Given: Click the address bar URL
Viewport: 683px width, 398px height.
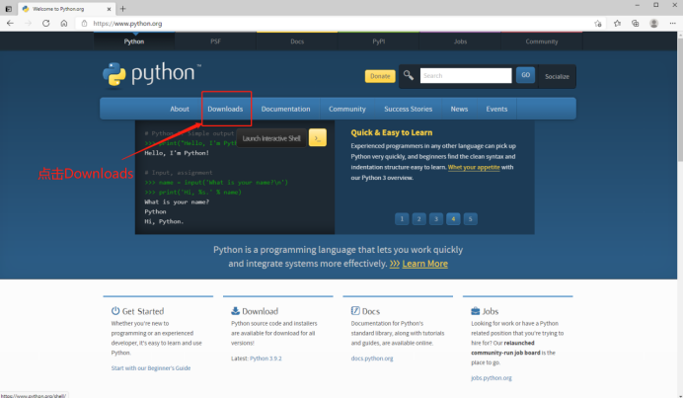Looking at the screenshot, I should click(x=127, y=24).
